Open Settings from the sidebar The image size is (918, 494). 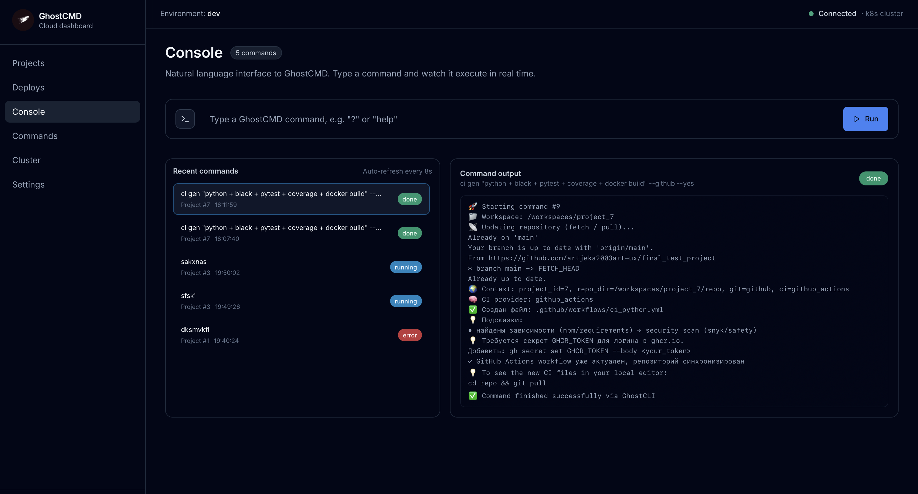28,184
